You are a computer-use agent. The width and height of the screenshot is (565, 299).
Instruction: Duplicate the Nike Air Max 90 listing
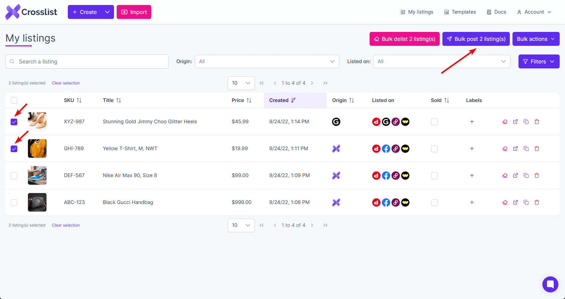click(x=526, y=175)
